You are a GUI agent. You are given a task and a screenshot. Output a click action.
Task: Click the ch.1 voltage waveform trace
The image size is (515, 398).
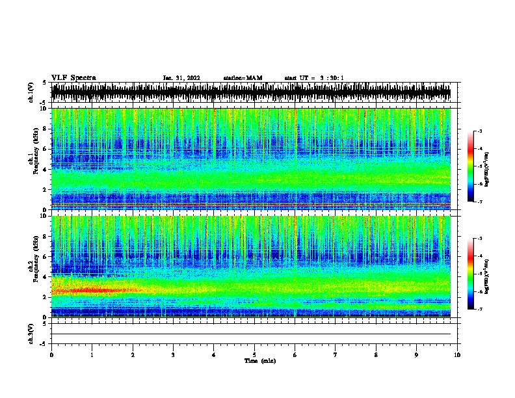click(251, 92)
